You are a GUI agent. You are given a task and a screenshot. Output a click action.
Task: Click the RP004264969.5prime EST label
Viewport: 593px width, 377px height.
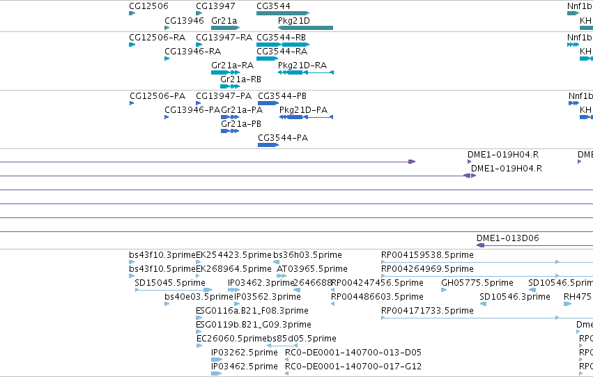[427, 269]
